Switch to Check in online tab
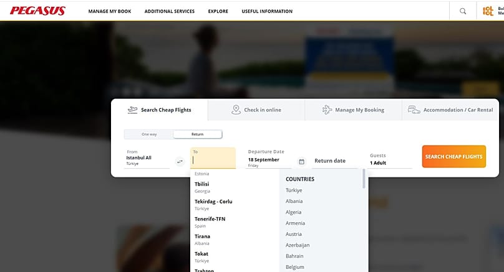 tap(256, 110)
